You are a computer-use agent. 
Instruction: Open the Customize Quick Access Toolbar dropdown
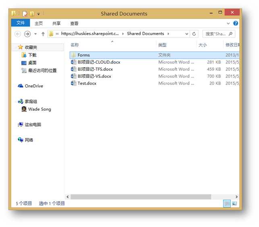39,14
